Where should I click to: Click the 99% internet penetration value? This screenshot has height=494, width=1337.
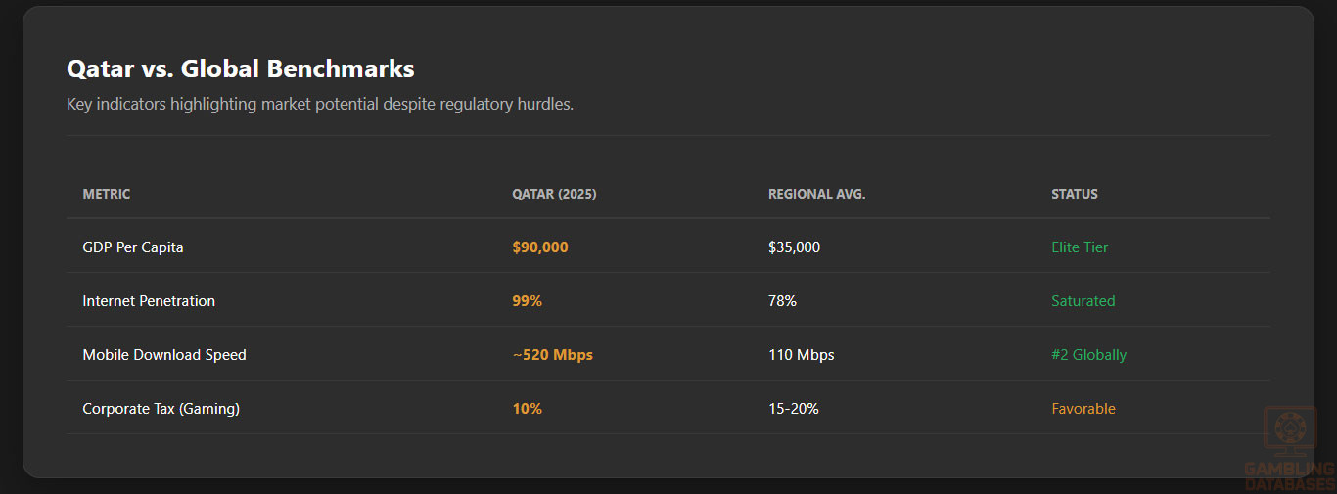(x=527, y=301)
